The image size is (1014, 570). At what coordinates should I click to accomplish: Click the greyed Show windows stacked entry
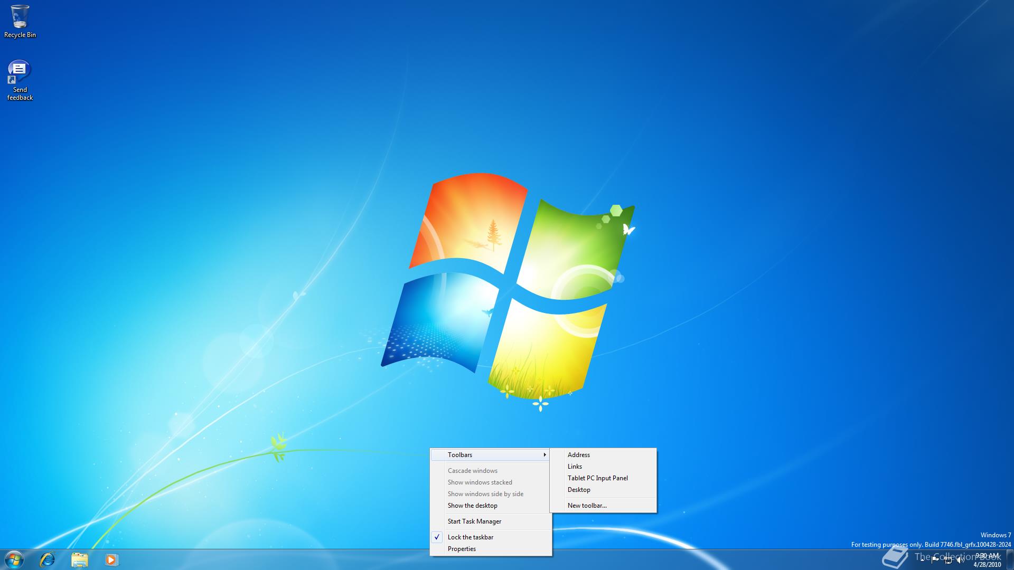coord(491,482)
